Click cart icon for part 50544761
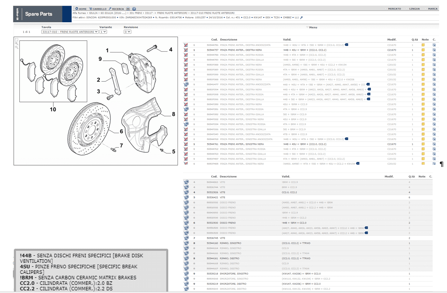This screenshot has height=293, width=447. pyautogui.click(x=186, y=144)
